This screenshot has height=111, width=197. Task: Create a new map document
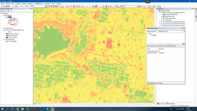point(2,6)
